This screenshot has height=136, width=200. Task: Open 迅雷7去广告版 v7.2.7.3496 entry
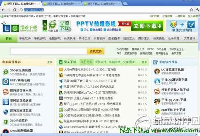coord(89,87)
